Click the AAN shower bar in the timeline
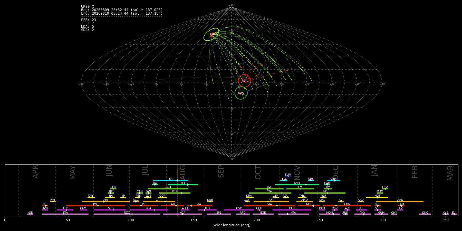The height and width of the screenshot is (231, 462). (x=400, y=201)
